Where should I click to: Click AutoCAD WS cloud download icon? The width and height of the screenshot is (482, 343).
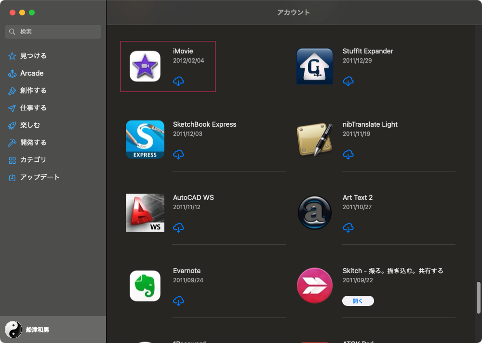point(178,228)
